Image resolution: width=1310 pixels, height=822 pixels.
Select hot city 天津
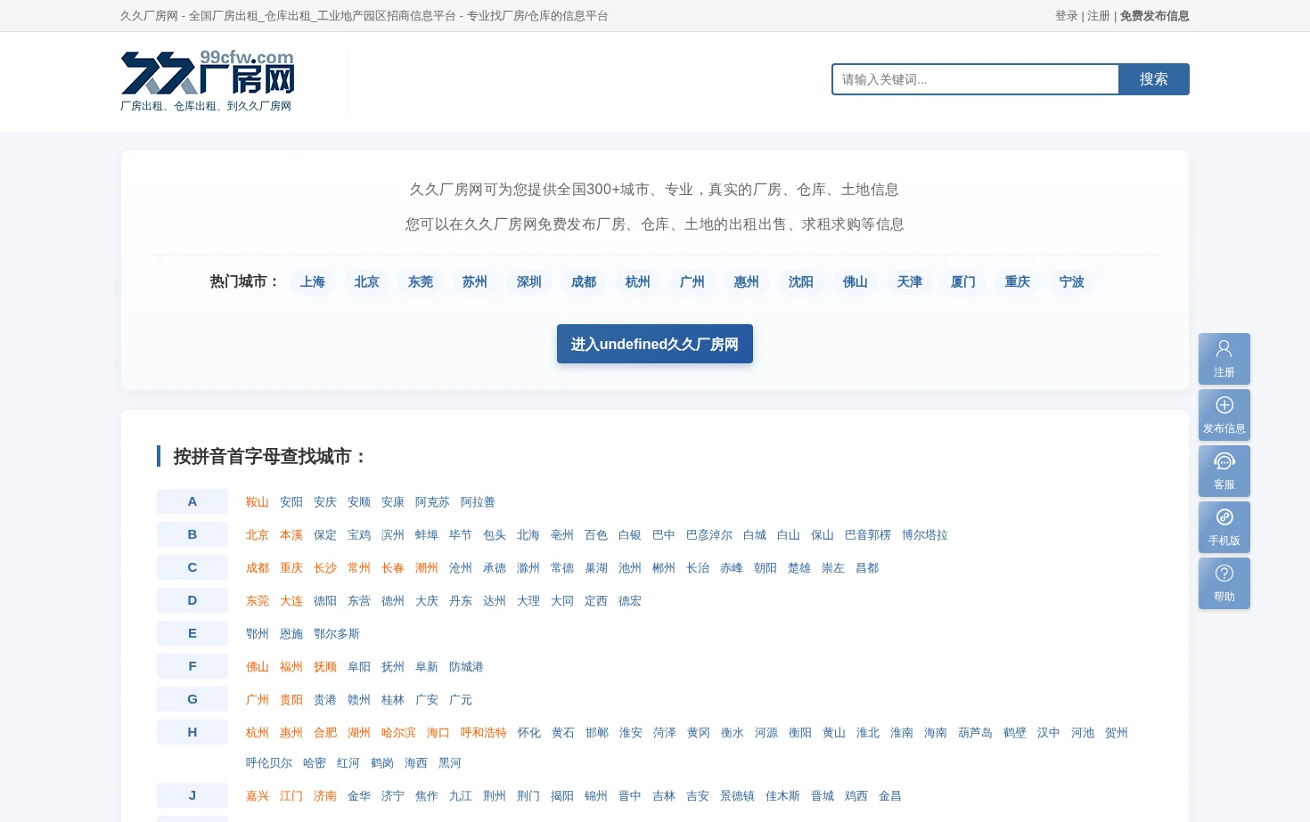[910, 281]
